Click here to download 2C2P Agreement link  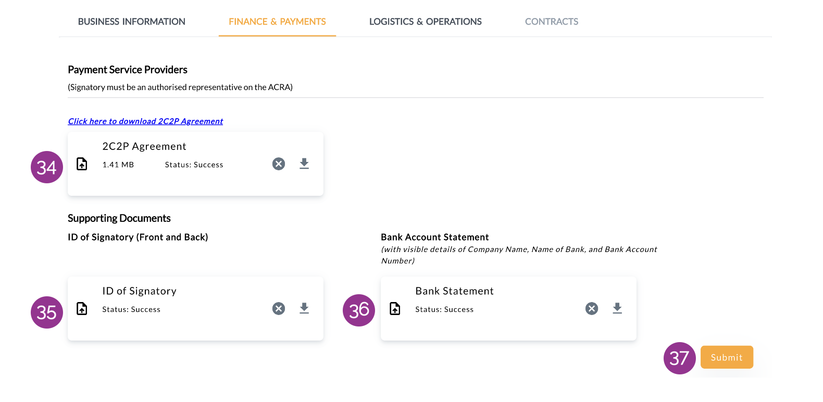tap(145, 121)
